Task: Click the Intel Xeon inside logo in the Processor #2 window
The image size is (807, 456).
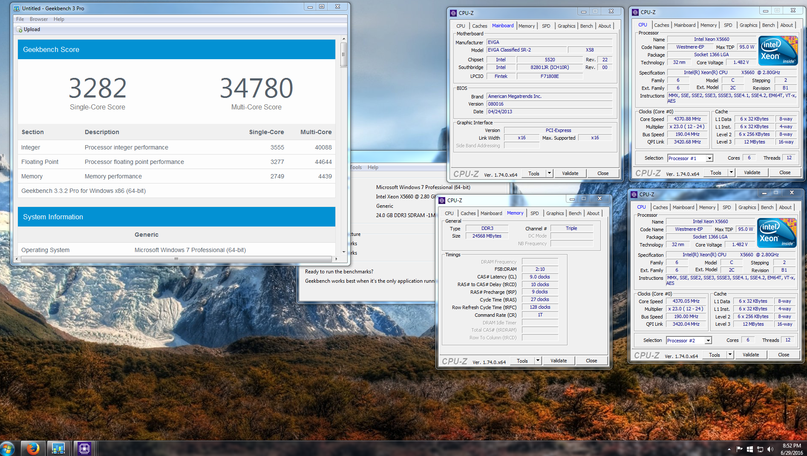Action: [776, 233]
